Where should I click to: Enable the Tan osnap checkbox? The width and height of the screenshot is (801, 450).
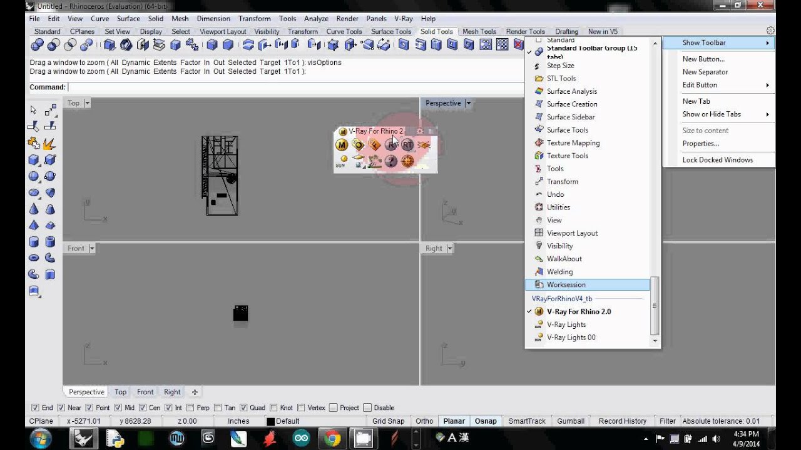[217, 407]
